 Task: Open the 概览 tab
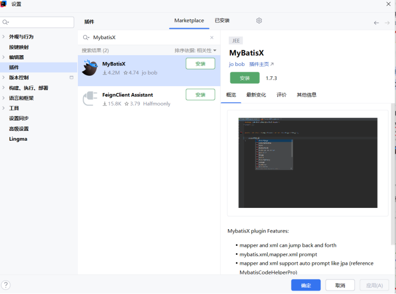pos(231,95)
